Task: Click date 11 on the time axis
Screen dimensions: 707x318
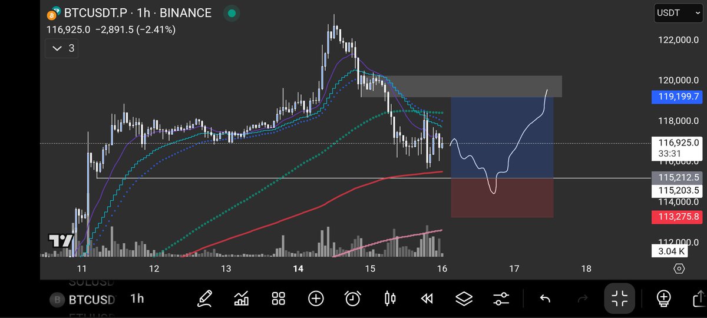Action: (82, 269)
